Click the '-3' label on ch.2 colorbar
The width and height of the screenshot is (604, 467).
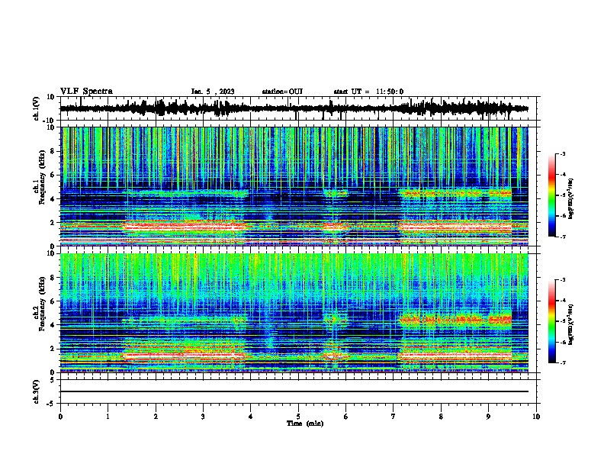tap(562, 280)
